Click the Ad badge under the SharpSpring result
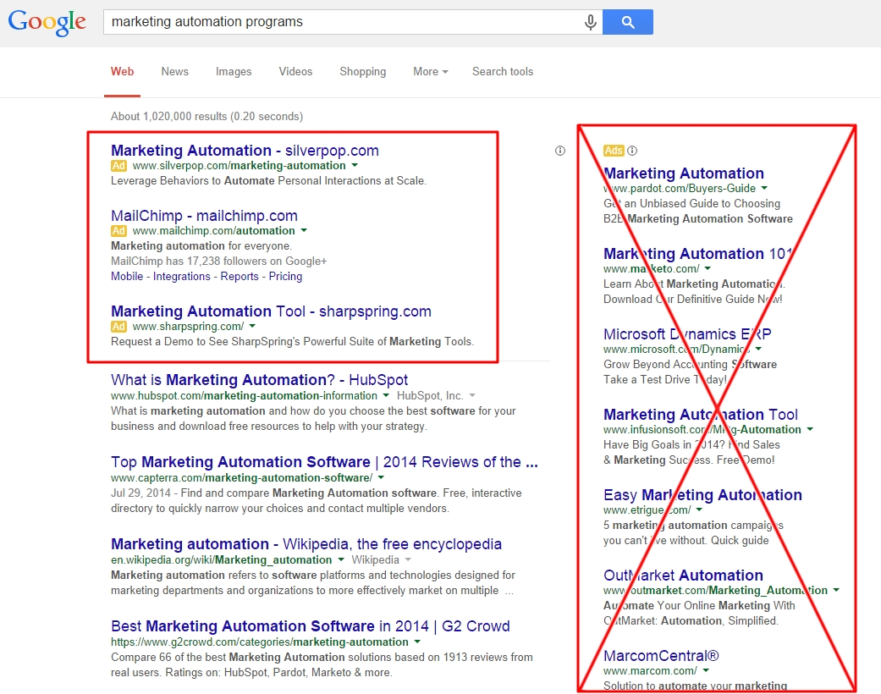The height and width of the screenshot is (694, 881). (118, 327)
